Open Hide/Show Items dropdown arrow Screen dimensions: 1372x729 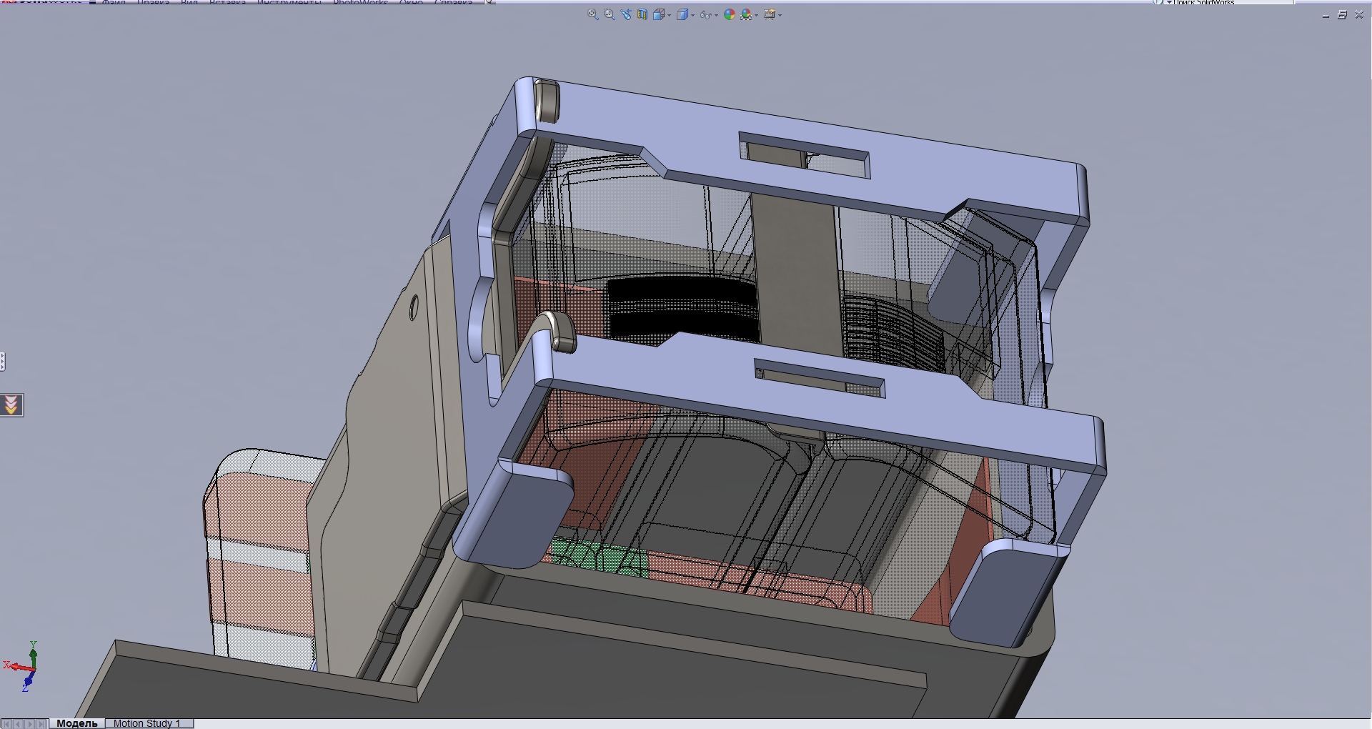click(x=716, y=15)
